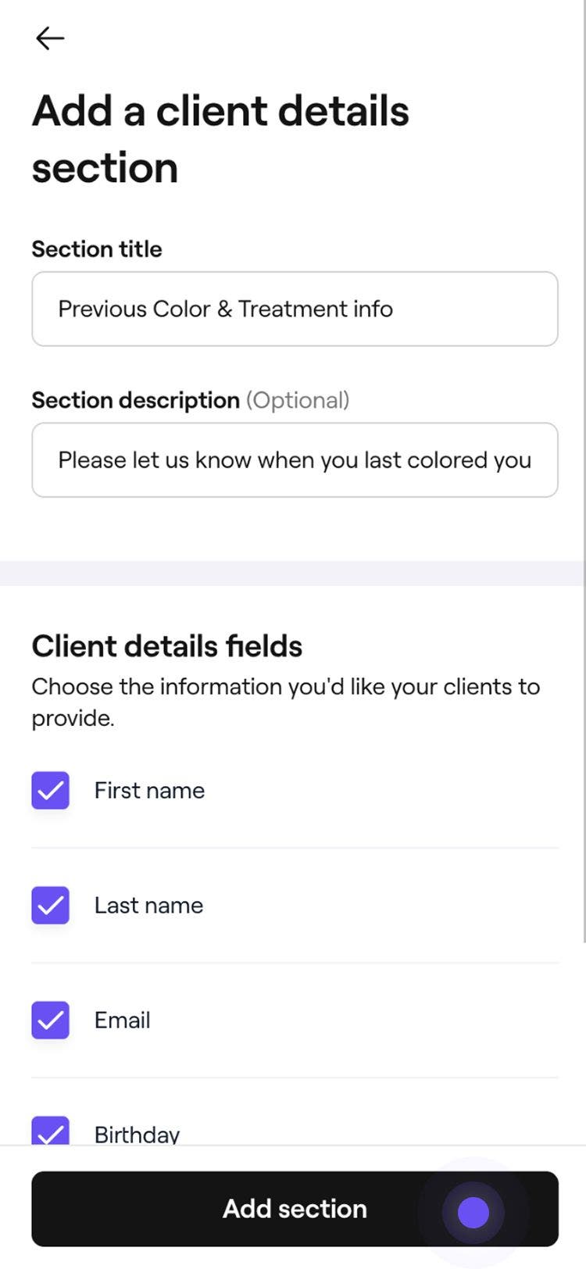Click the "Add a client details section" heading
The height and width of the screenshot is (1269, 586).
(220, 139)
